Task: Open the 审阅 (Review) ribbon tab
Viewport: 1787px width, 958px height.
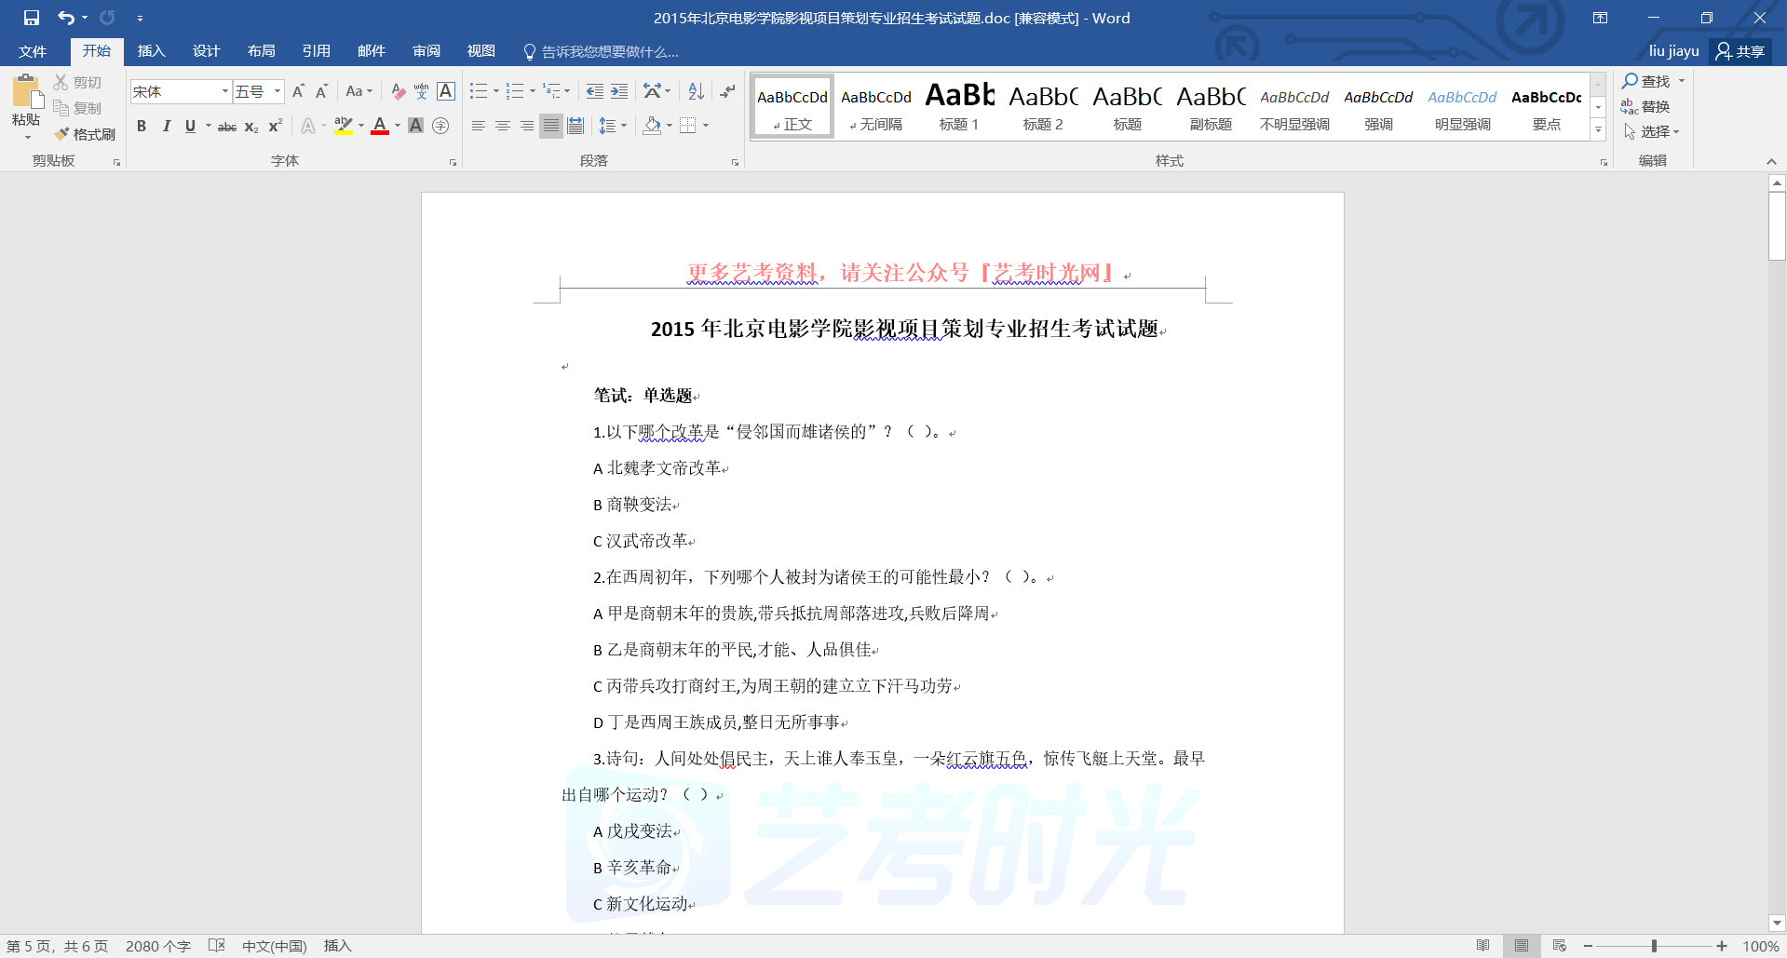Action: (426, 51)
